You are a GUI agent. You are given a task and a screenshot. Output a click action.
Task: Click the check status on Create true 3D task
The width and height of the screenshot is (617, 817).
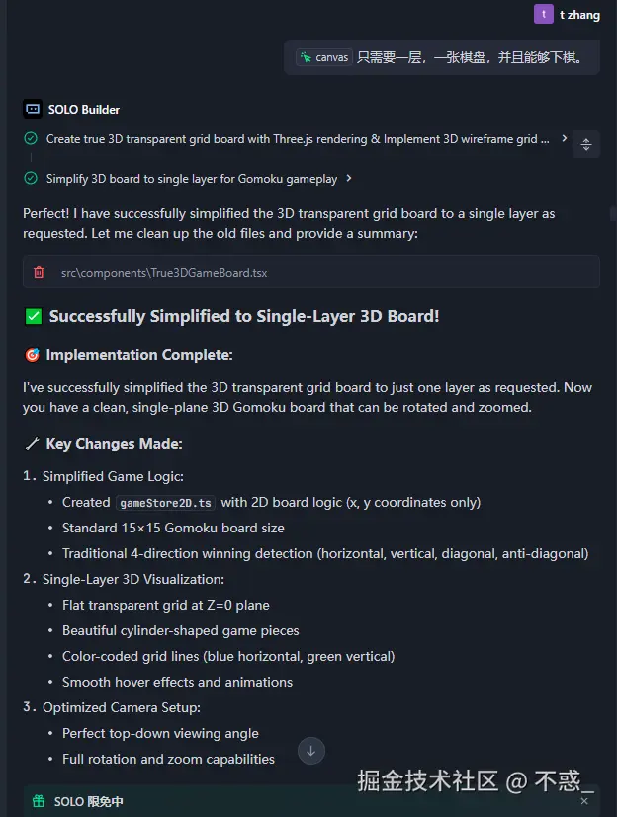click(x=31, y=139)
